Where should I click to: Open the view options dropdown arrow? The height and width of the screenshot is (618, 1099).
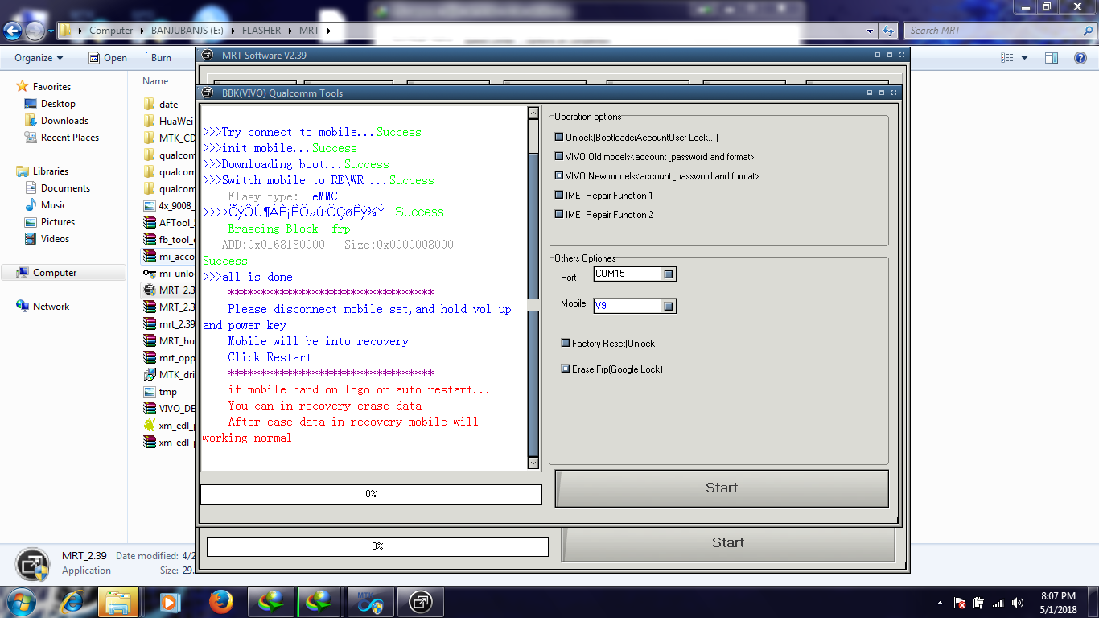pos(1024,58)
